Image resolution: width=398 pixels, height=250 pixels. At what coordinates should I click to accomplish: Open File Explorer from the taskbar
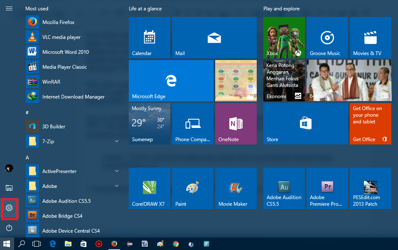coord(68,244)
